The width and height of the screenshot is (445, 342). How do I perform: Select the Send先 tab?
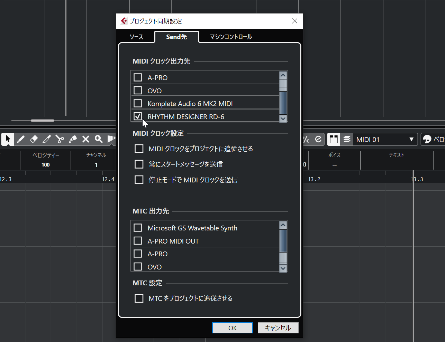[x=176, y=37]
